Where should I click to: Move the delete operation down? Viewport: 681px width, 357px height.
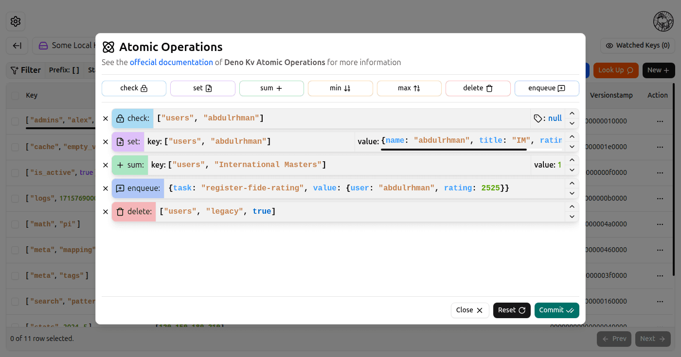(x=572, y=217)
